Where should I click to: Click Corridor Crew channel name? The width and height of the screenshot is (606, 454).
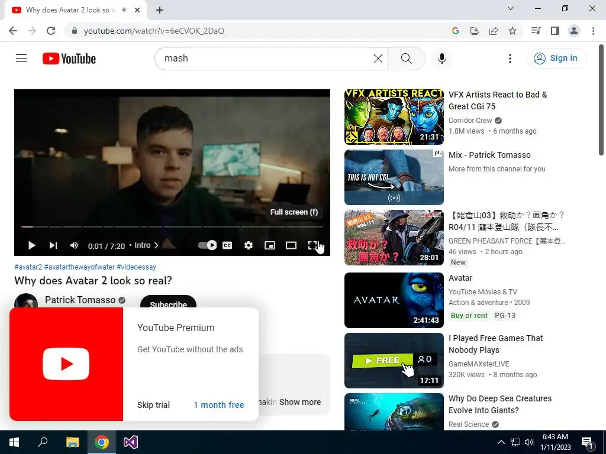[x=470, y=121]
